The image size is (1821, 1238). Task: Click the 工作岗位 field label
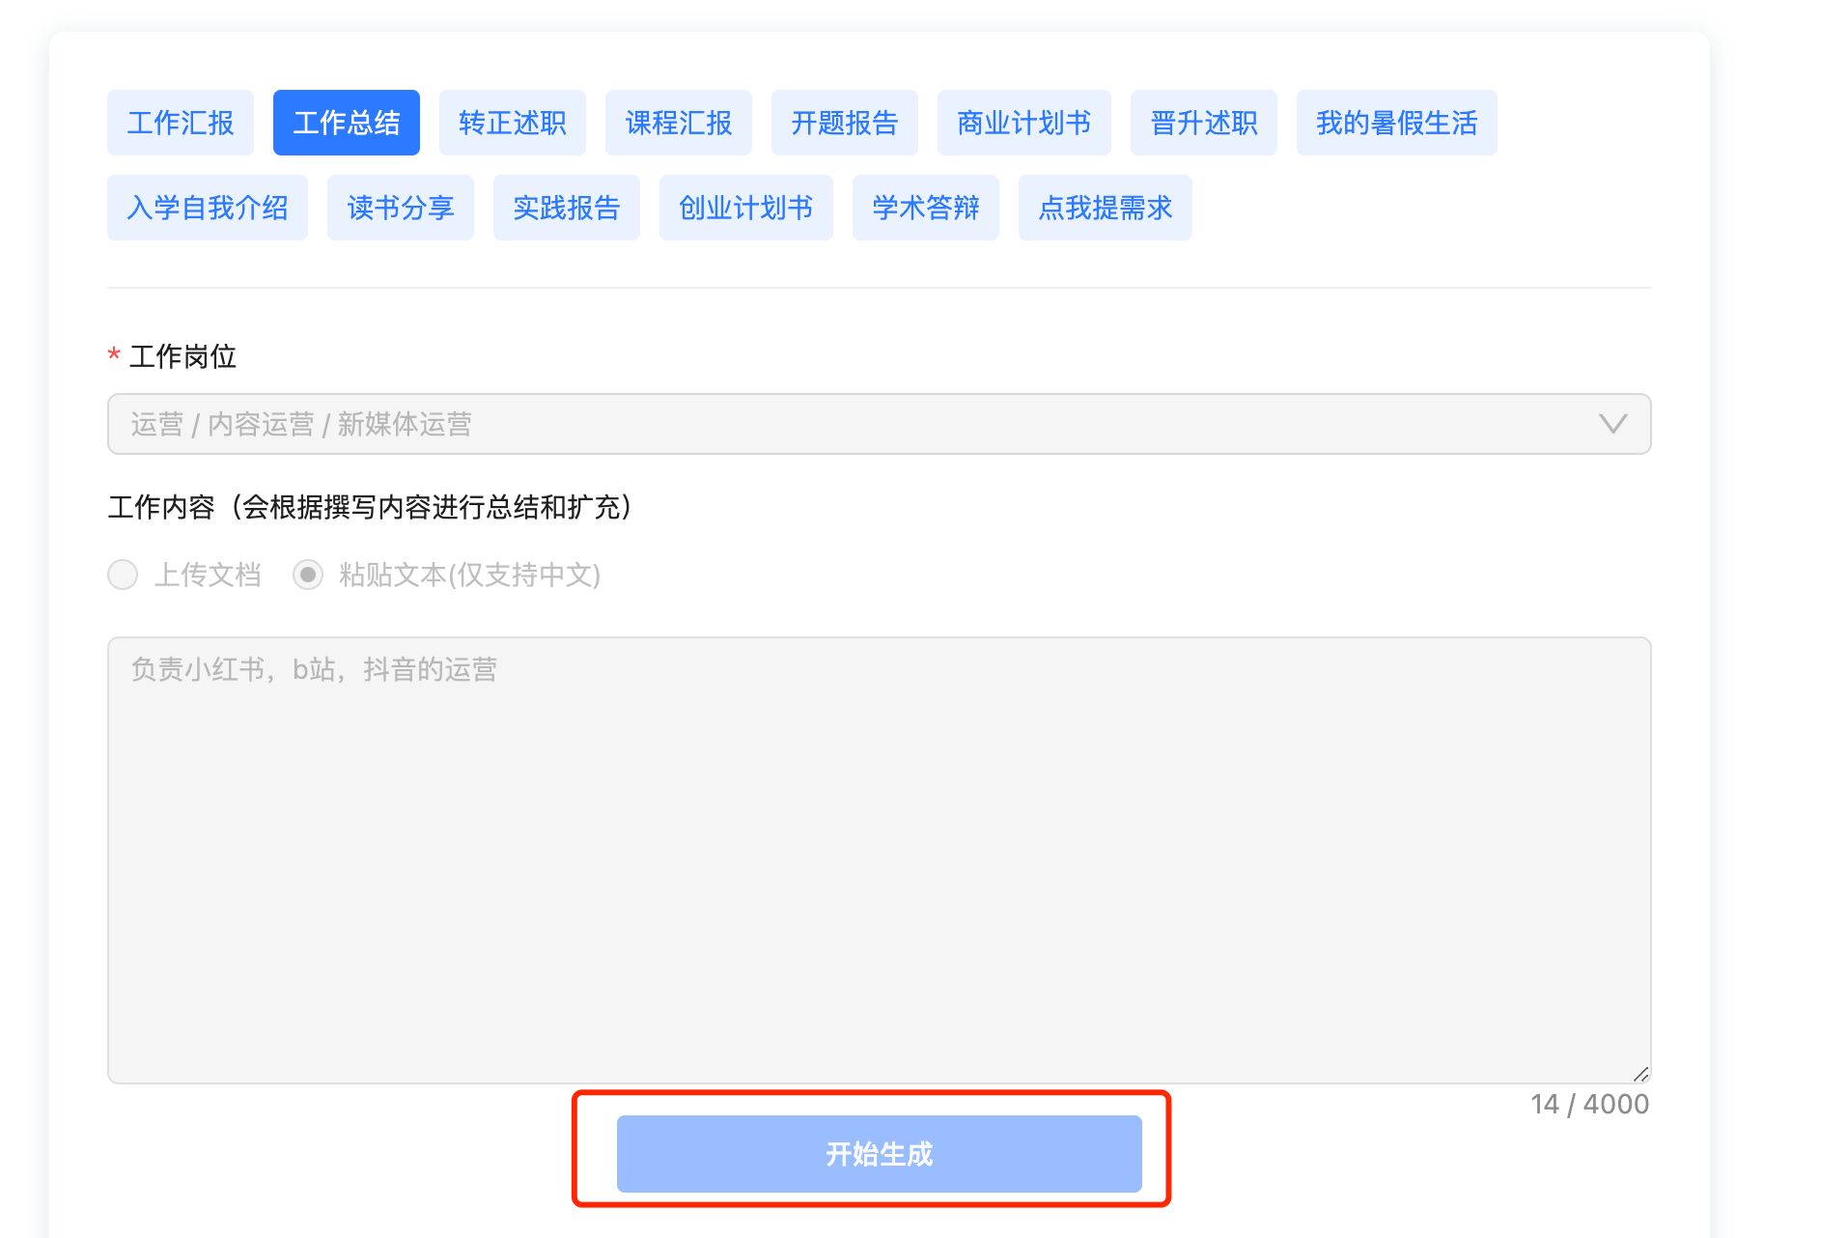pyautogui.click(x=182, y=356)
